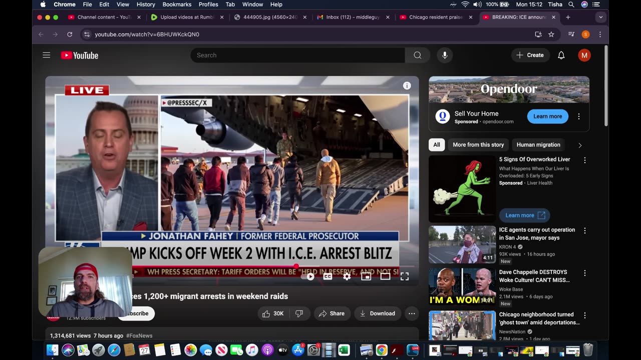This screenshot has width=641, height=360.
Task: Enter full screen video mode
Action: 405,276
